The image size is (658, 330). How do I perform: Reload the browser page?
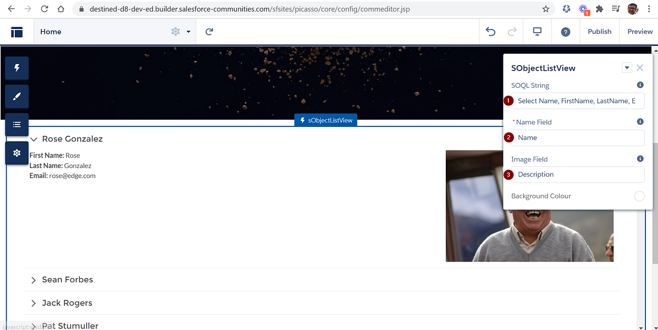coord(44,9)
